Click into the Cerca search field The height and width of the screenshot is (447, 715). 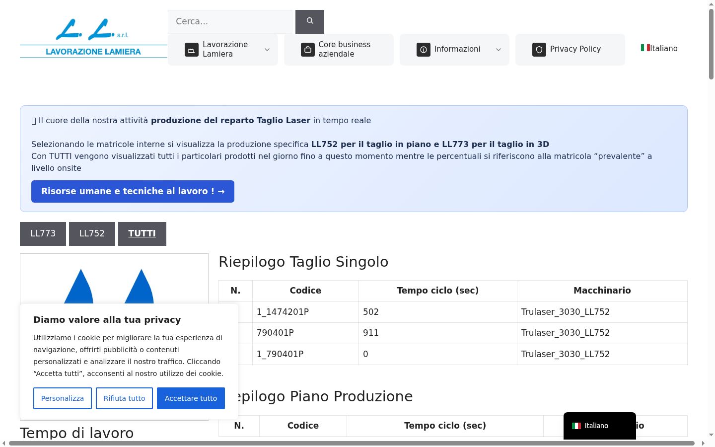(230, 21)
